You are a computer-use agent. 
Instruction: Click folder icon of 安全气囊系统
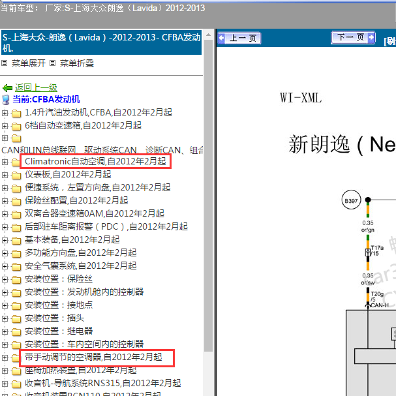pos(16,266)
